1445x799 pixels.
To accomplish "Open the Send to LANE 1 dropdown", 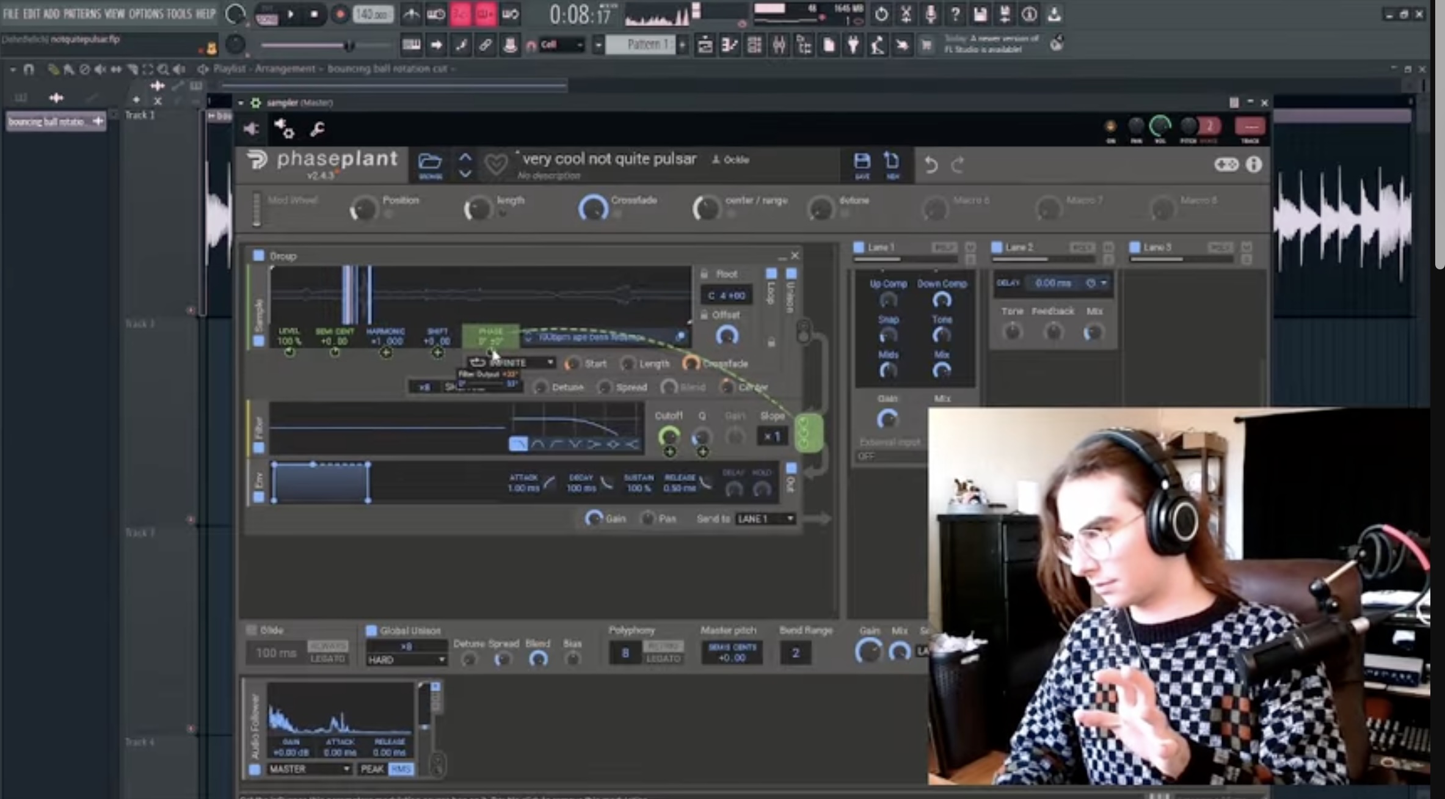I will tap(765, 519).
